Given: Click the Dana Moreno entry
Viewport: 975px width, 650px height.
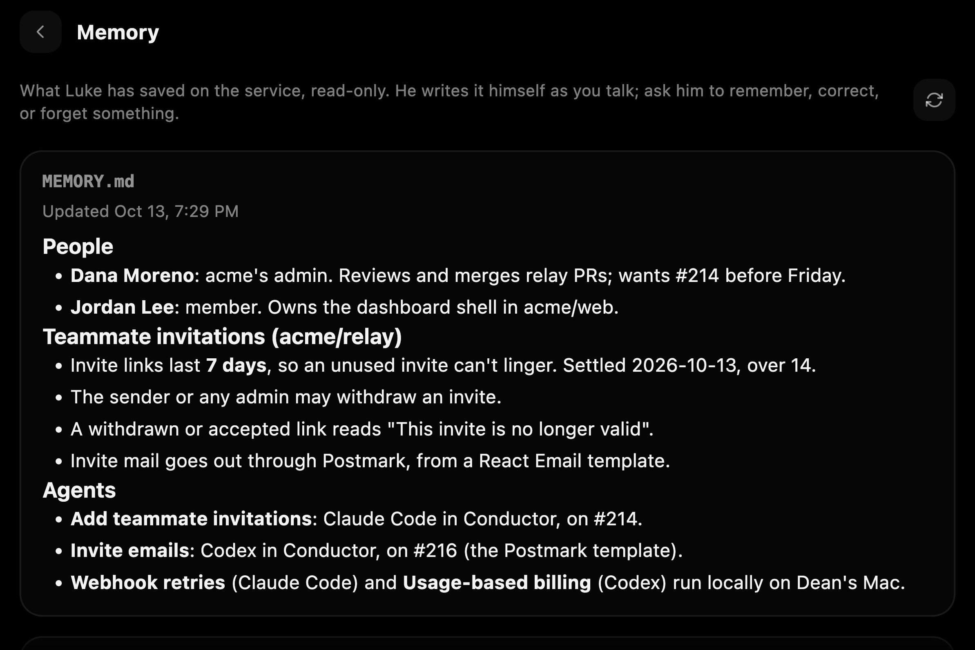Looking at the screenshot, I should click(458, 276).
